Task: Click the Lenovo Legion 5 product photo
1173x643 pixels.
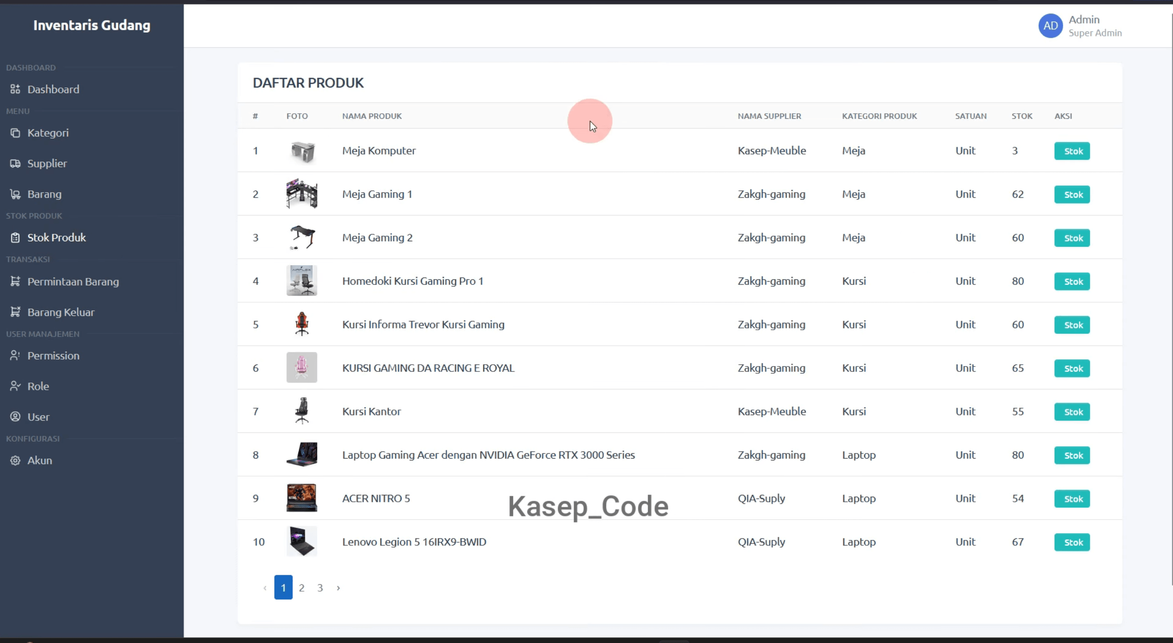Action: (302, 541)
